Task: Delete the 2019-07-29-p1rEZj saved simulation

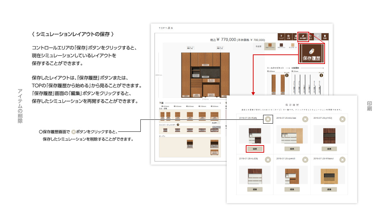Action: [342, 119]
